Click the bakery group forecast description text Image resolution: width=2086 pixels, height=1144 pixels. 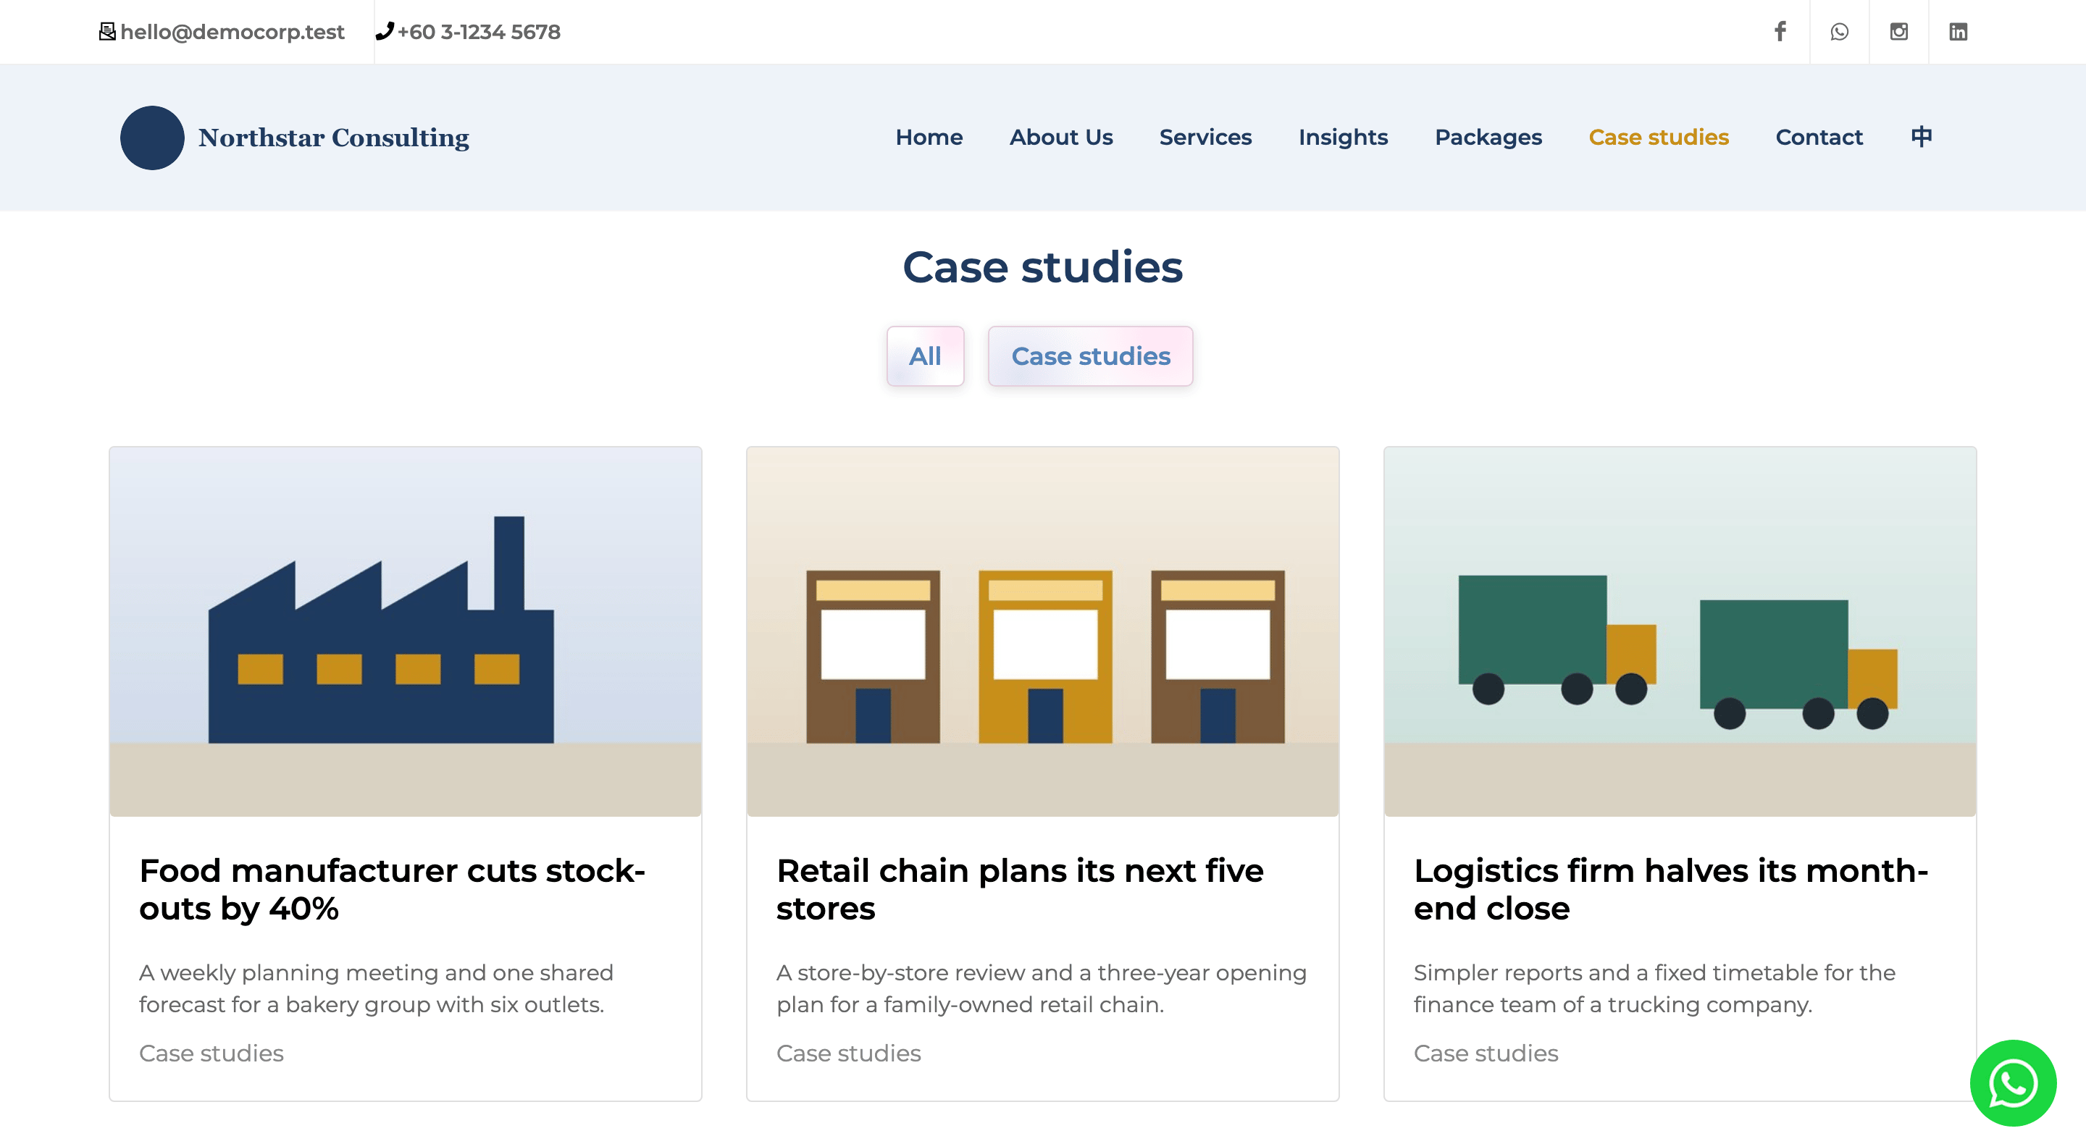(x=377, y=988)
